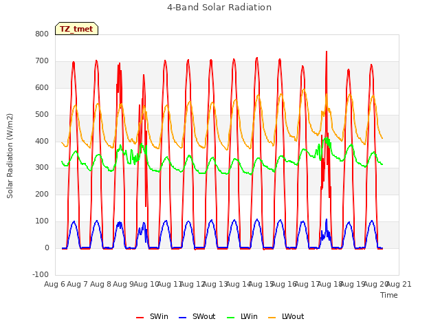Click the 'Aug 6' x-axis tick label
This screenshot has width=440, height=330.
54,284
